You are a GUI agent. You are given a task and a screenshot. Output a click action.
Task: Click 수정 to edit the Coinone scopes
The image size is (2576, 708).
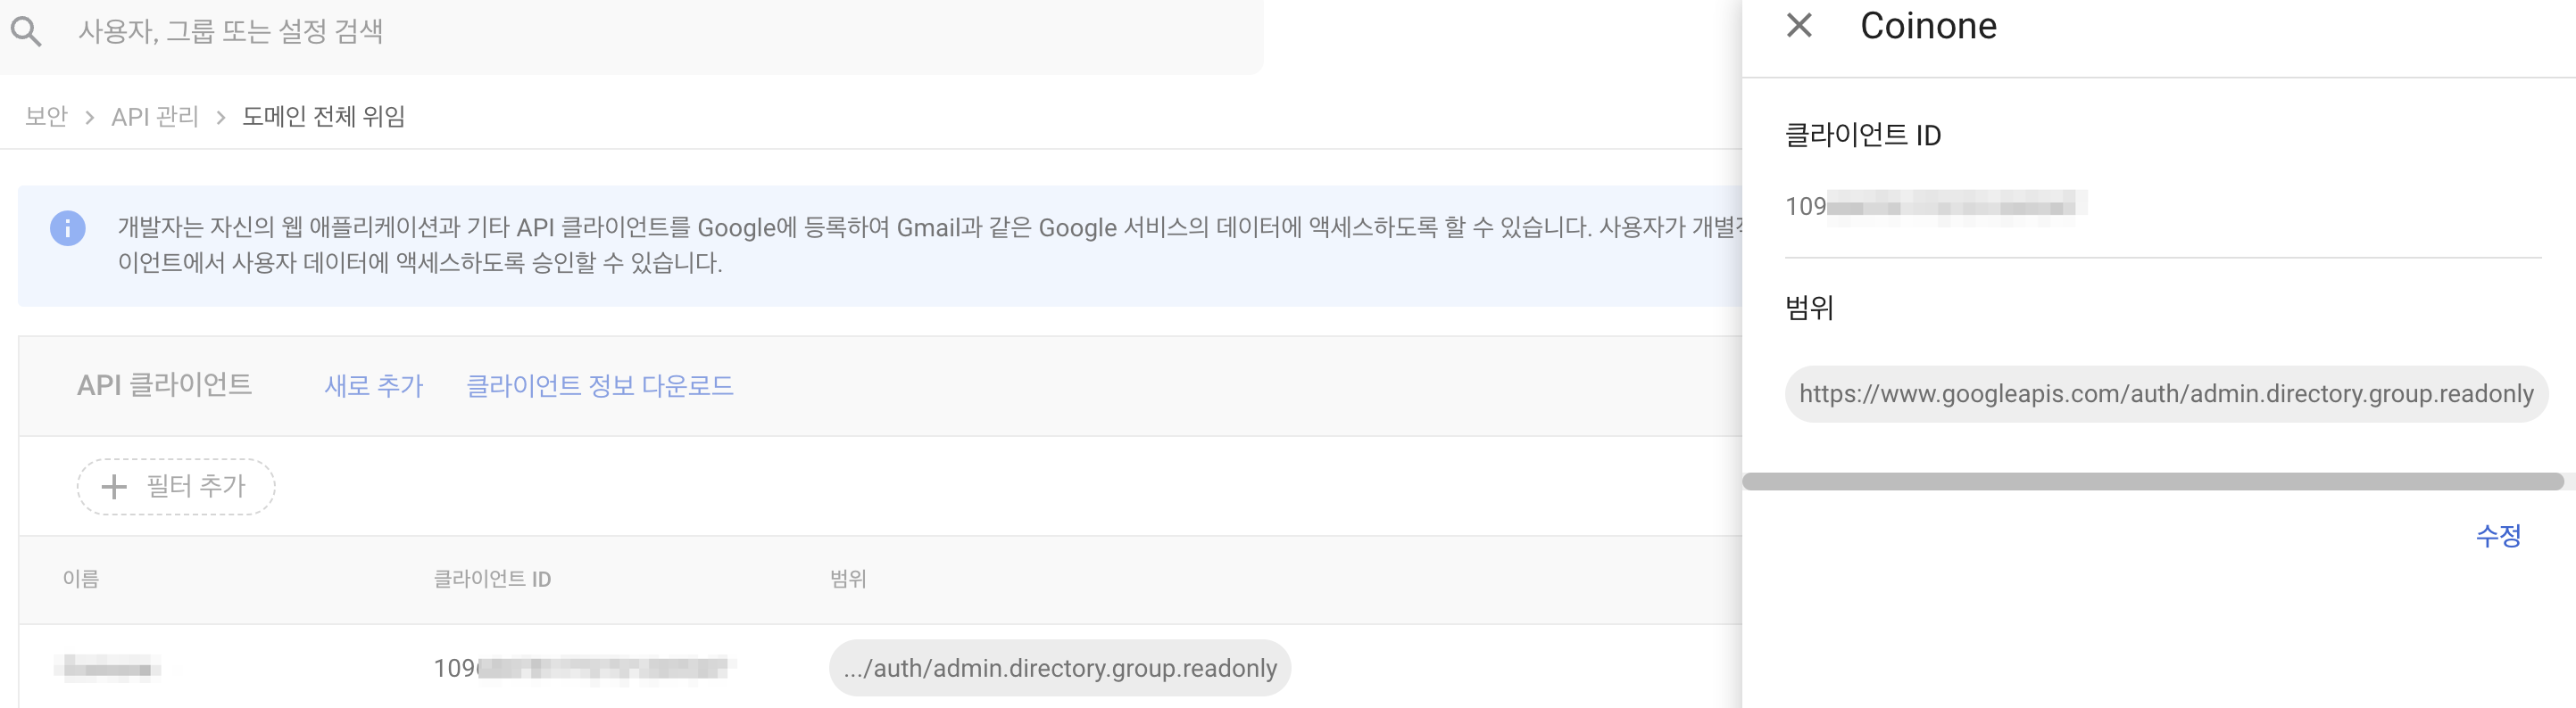[x=2498, y=537]
